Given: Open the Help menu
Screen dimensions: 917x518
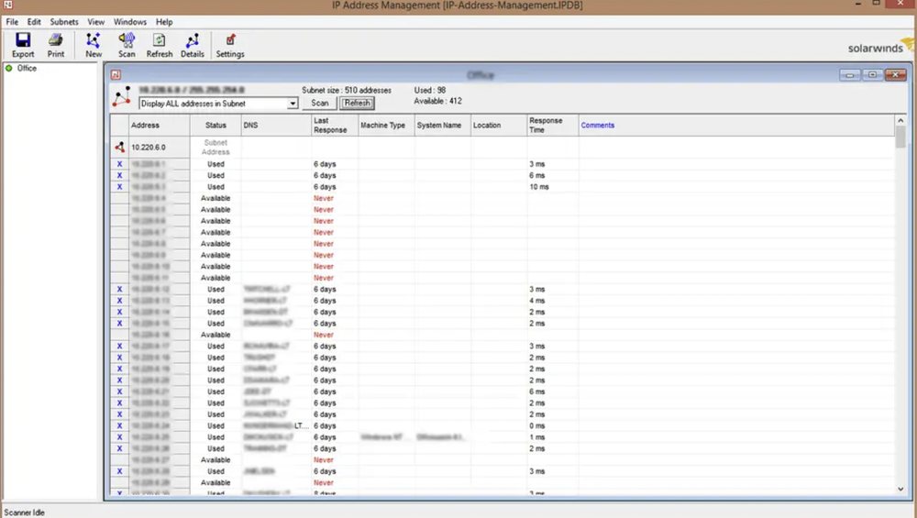Looking at the screenshot, I should pyautogui.click(x=164, y=22).
